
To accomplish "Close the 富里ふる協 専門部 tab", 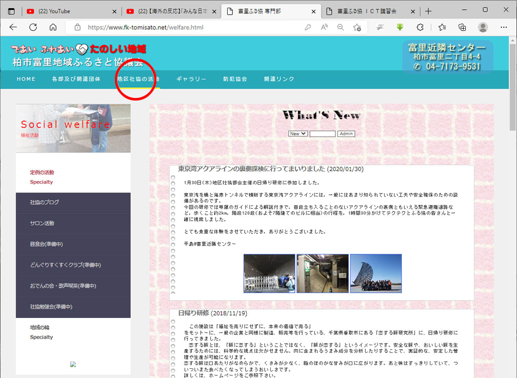I will tap(313, 12).
